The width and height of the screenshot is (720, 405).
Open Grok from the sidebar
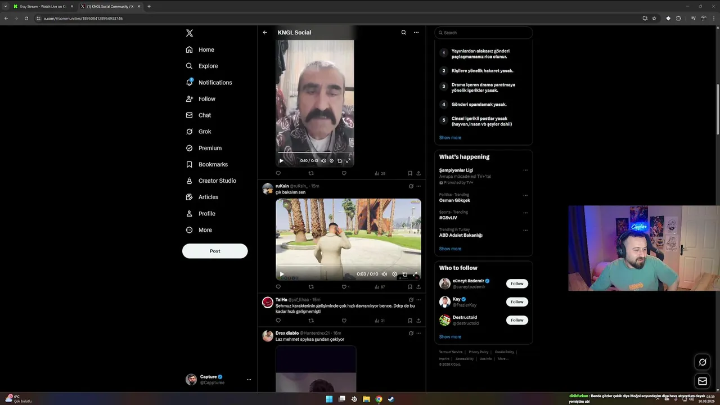(x=199, y=131)
